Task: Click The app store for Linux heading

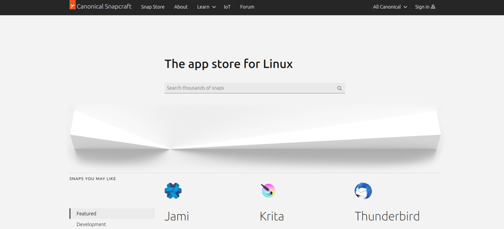Action: (x=228, y=64)
